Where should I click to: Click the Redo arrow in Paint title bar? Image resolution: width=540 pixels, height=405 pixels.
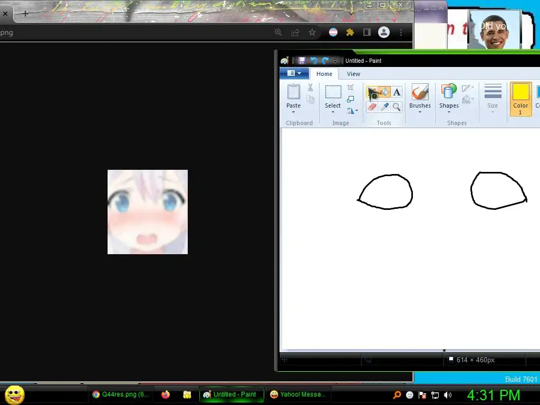click(x=325, y=61)
